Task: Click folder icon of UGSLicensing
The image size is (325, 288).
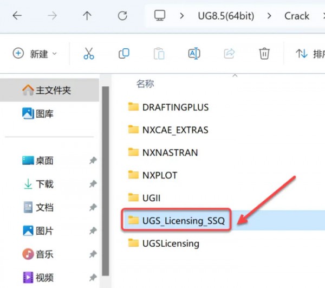Action: [x=133, y=243]
